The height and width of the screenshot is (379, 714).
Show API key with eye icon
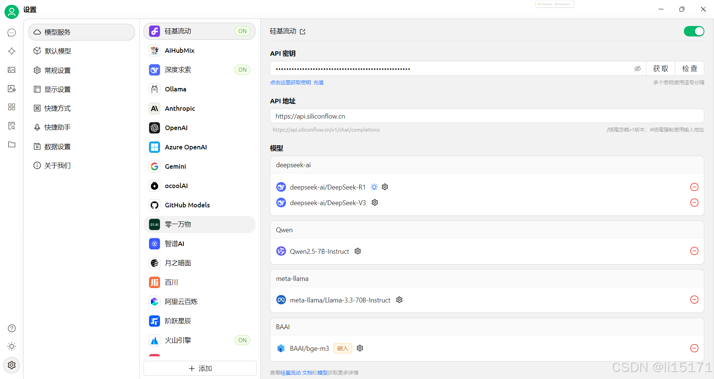tap(637, 69)
